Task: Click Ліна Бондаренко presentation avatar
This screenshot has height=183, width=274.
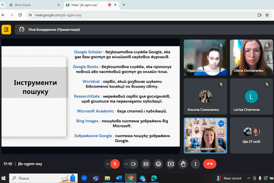Action: pos(22,30)
